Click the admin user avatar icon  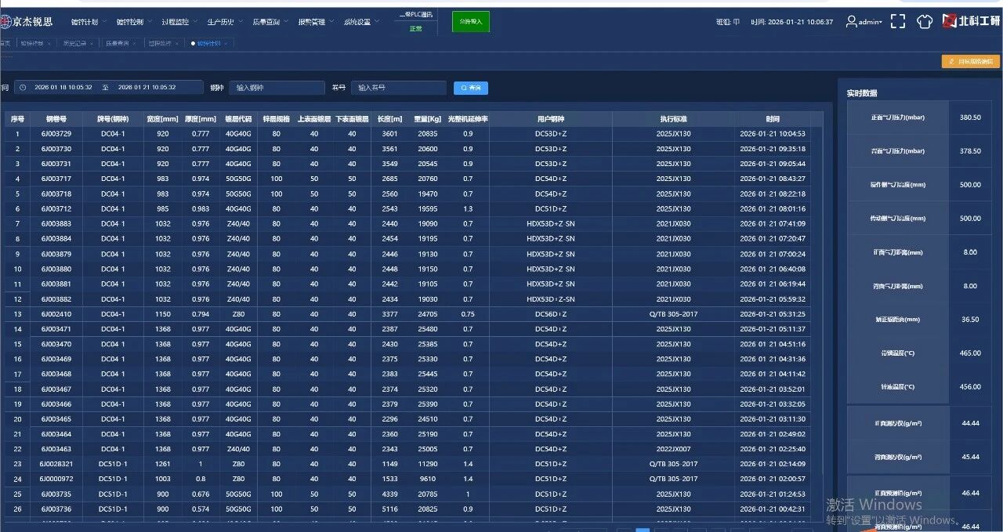pos(851,22)
